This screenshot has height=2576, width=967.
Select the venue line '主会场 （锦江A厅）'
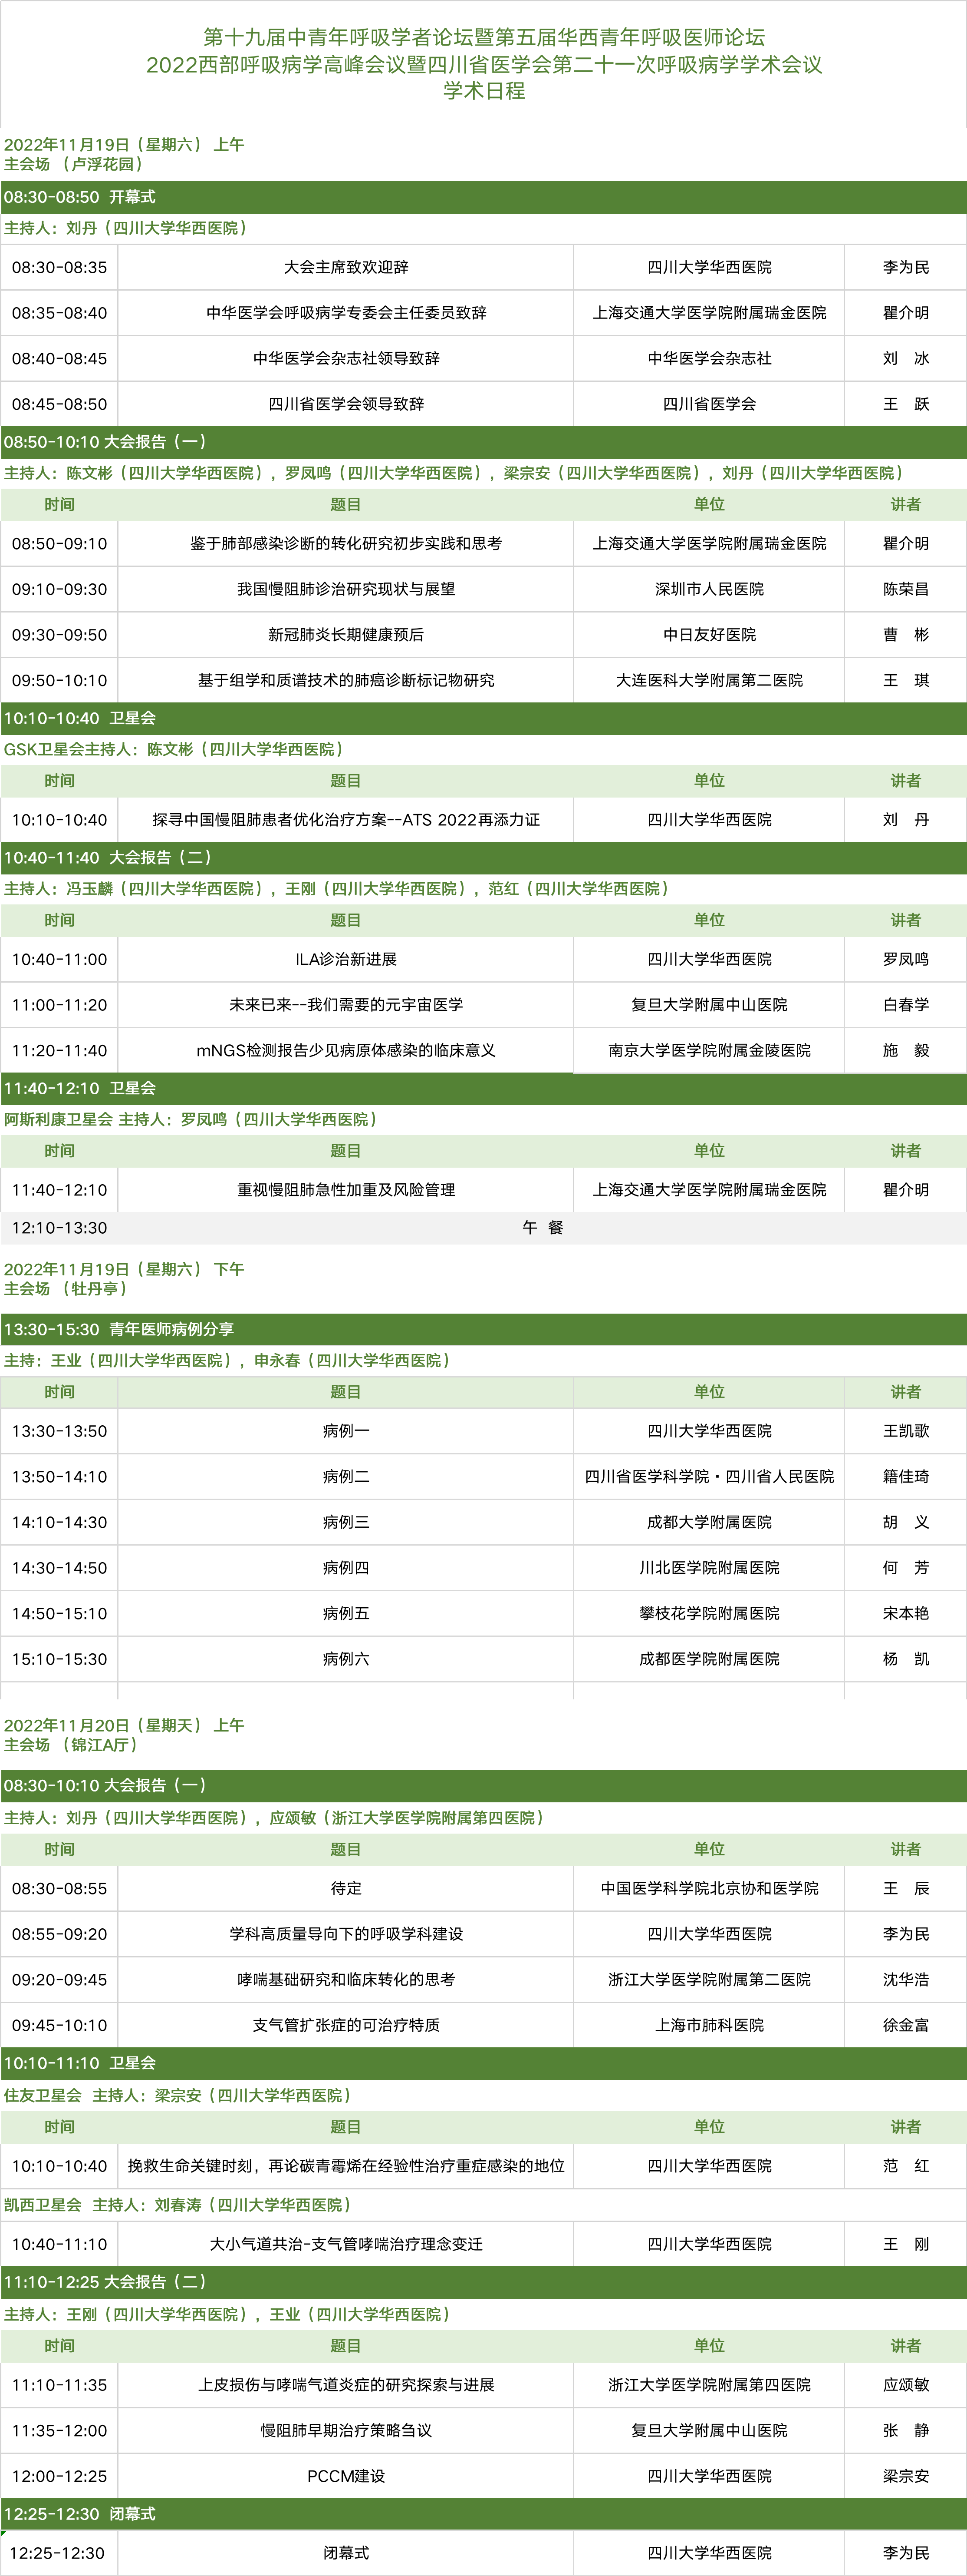(x=72, y=1745)
